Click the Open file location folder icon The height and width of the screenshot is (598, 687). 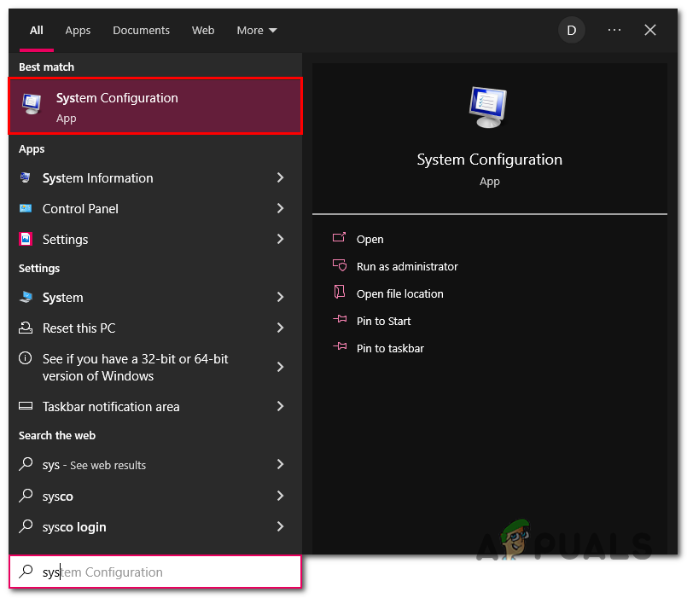pyautogui.click(x=340, y=293)
